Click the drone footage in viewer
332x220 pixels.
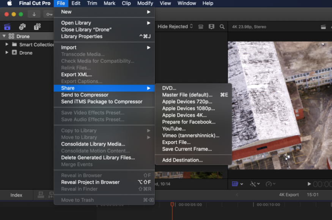[x=280, y=105]
